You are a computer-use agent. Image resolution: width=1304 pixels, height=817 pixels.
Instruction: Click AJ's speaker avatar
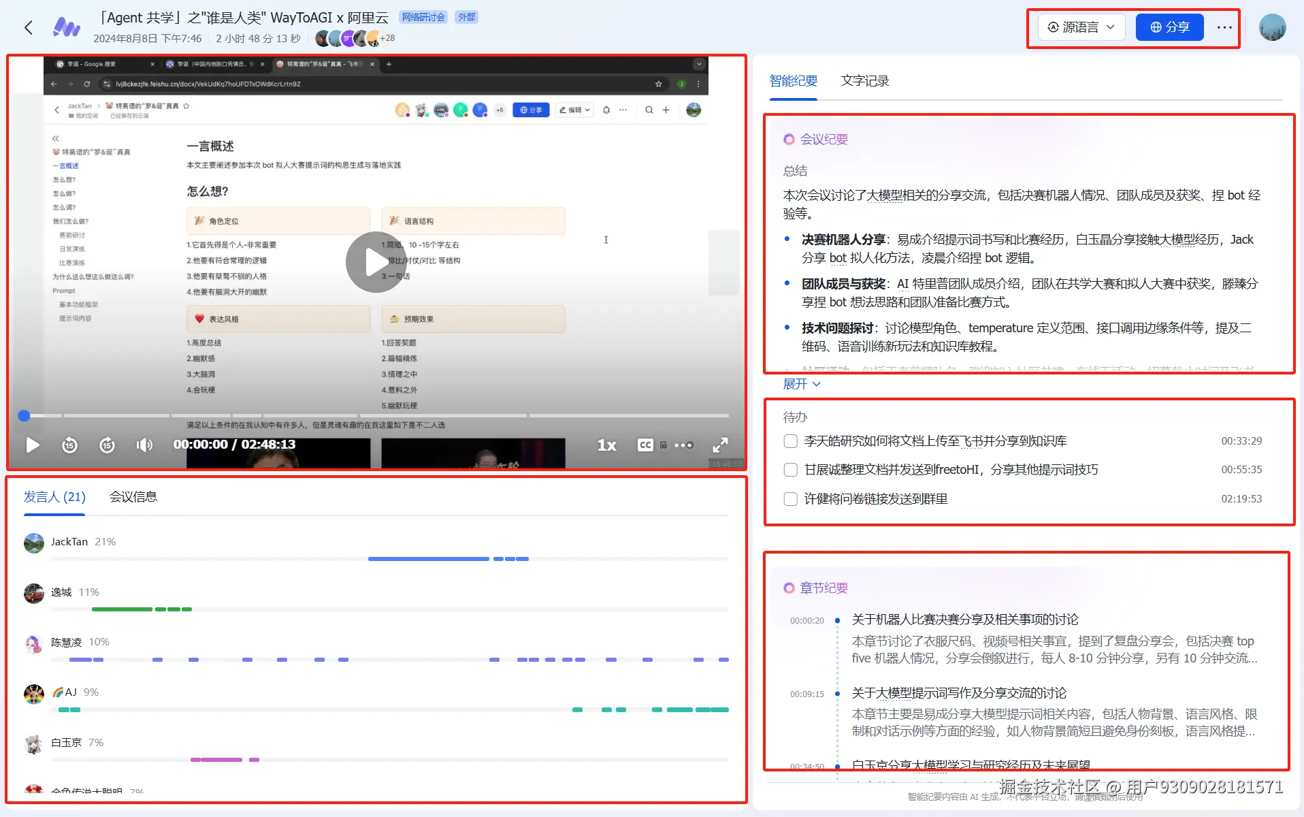tap(34, 694)
